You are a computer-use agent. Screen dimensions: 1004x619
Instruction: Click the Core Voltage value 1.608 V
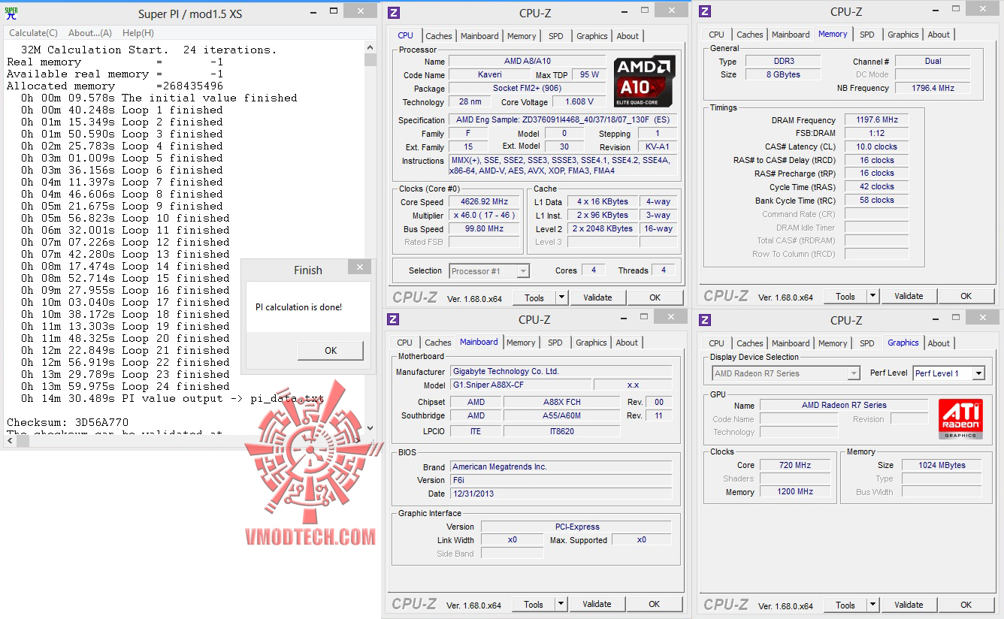[x=579, y=102]
